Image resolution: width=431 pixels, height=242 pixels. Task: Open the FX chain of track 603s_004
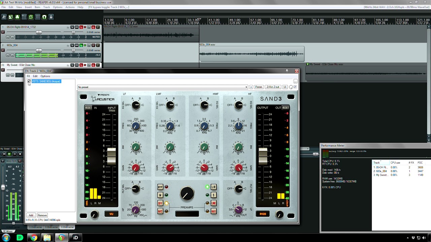click(81, 45)
